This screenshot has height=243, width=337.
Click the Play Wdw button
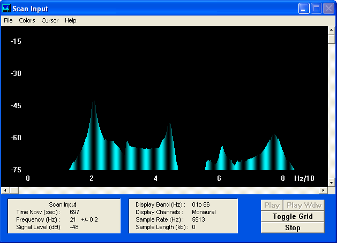tap(304, 205)
